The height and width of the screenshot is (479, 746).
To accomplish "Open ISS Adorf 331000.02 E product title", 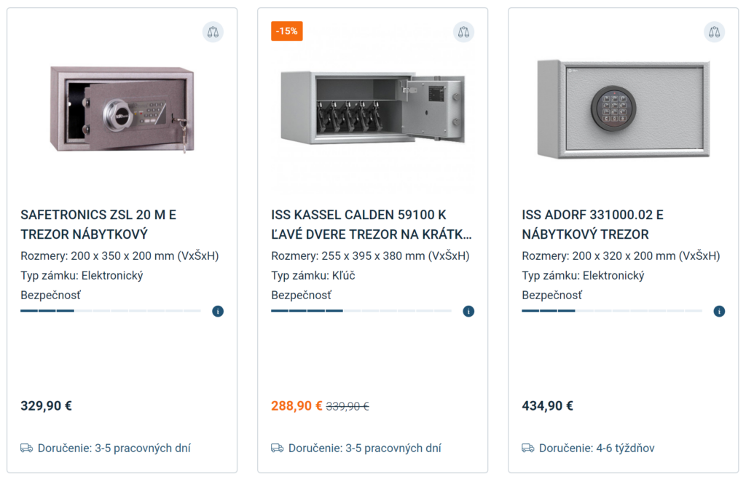I will click(592, 225).
